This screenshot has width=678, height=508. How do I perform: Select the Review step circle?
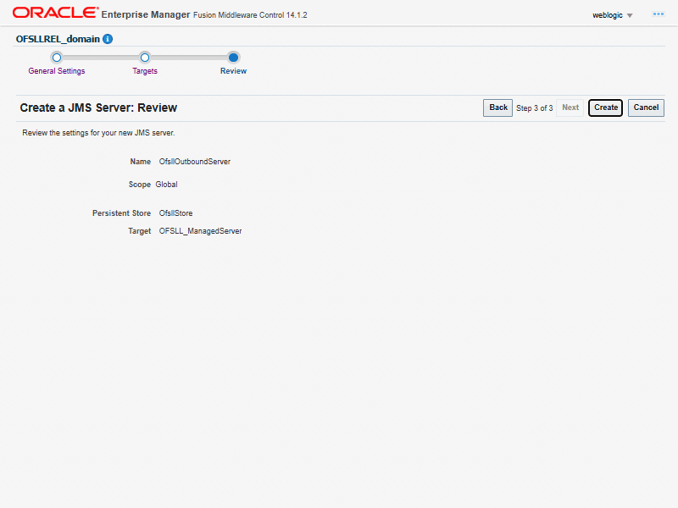[x=234, y=58]
